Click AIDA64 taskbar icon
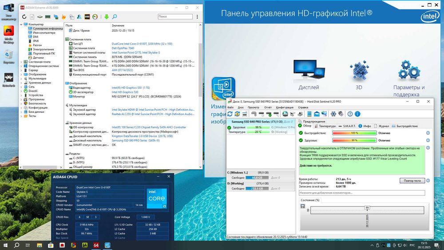The image size is (444, 250). tap(96, 245)
